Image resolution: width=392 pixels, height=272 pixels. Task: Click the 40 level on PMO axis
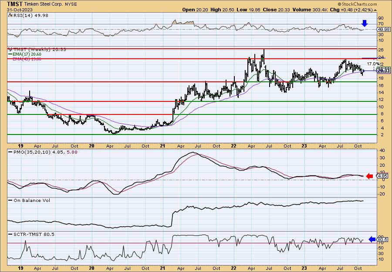point(382,151)
